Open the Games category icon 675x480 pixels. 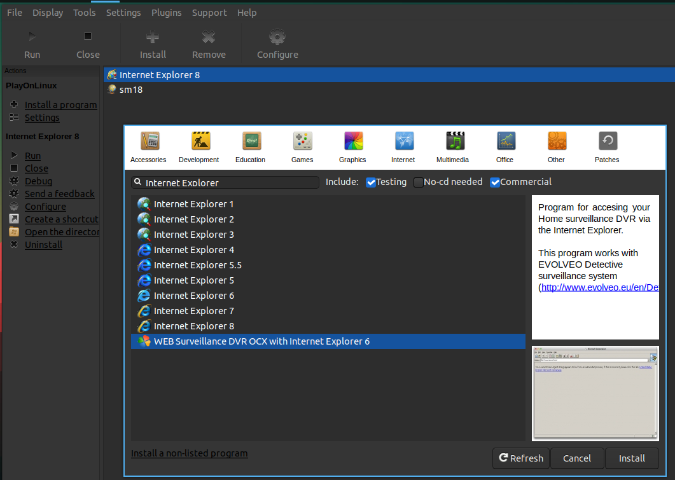click(302, 141)
